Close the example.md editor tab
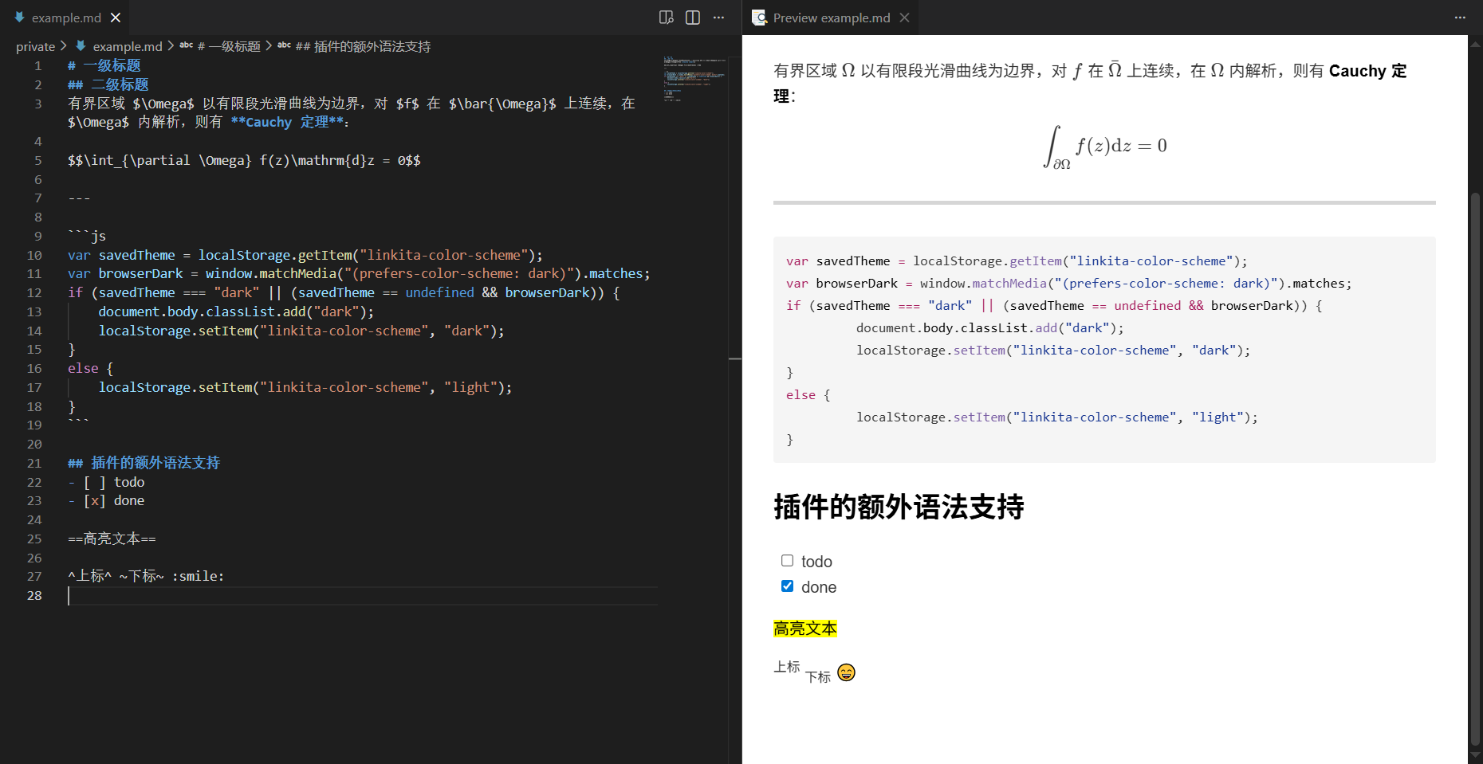 [x=116, y=18]
